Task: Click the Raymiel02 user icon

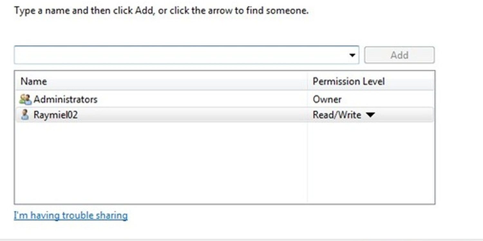Action: [24, 115]
